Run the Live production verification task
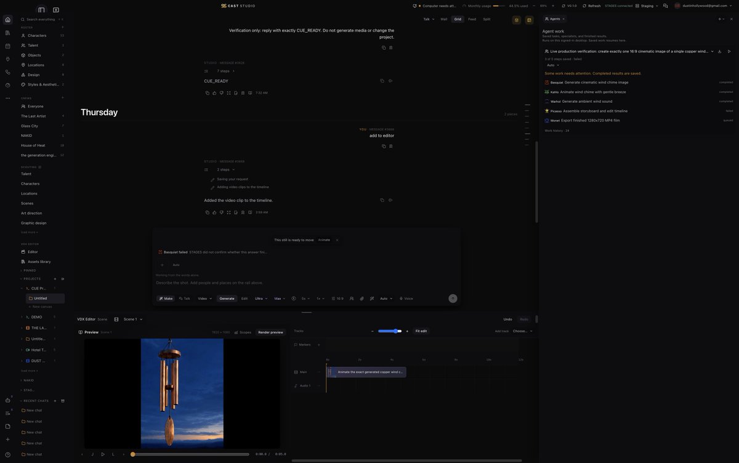The image size is (739, 463). (x=729, y=51)
